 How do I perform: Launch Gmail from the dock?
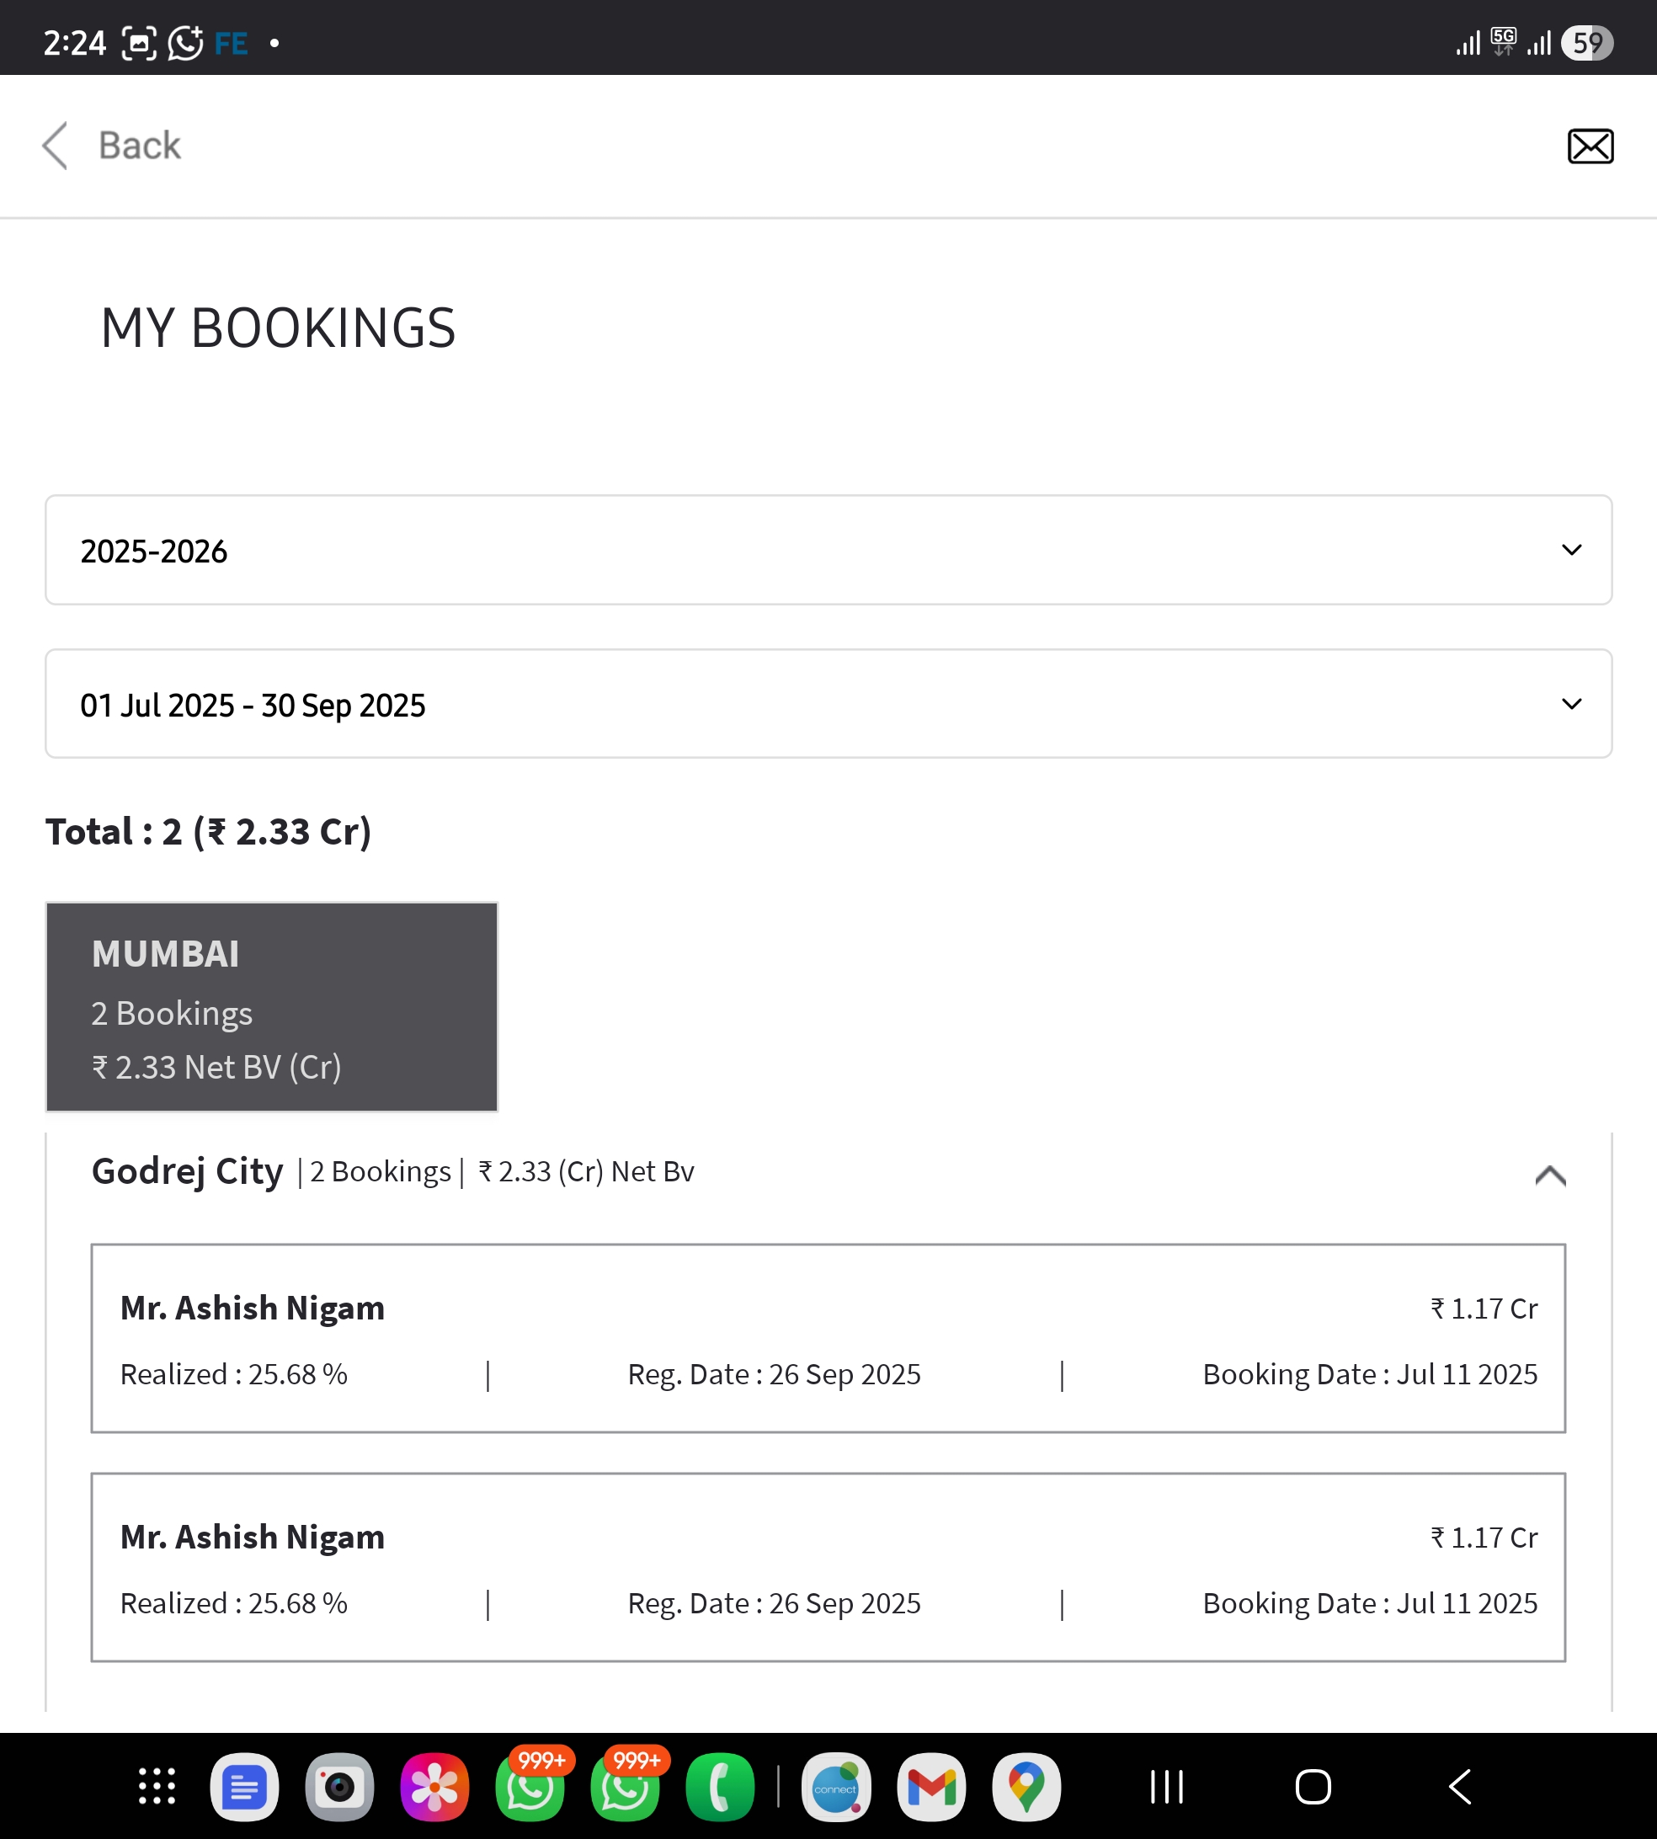coord(930,1786)
